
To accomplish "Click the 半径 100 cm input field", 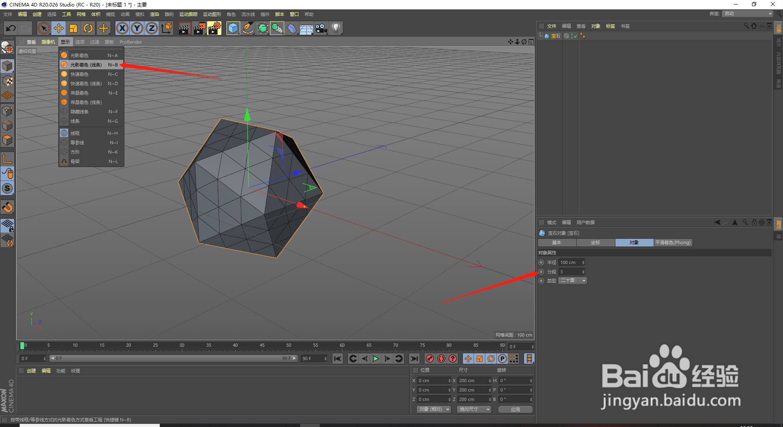I will [x=570, y=262].
